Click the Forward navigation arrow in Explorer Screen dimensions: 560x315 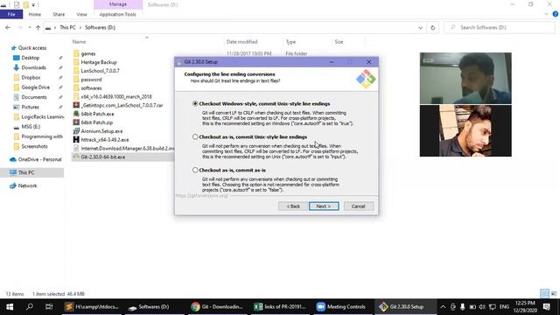19,27
